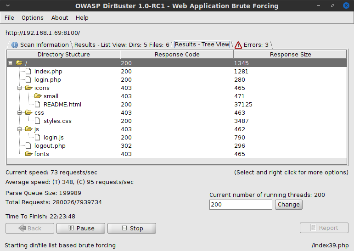The height and width of the screenshot is (251, 354).
Task: Collapse the root directory tree node
Action: point(10,63)
